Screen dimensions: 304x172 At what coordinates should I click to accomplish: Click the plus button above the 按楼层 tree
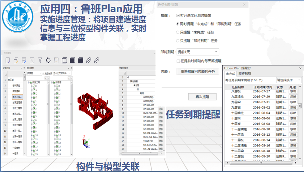pyautogui.click(x=69, y=78)
